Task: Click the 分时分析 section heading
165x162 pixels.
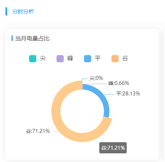Action: click(23, 12)
